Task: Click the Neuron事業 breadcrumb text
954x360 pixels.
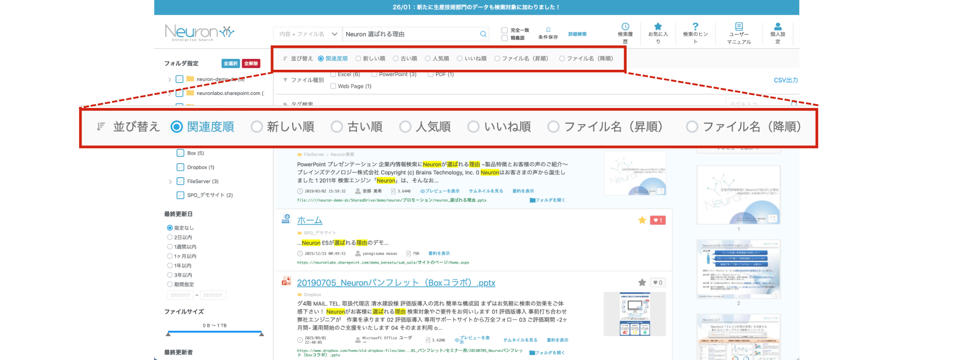Action: (342, 154)
